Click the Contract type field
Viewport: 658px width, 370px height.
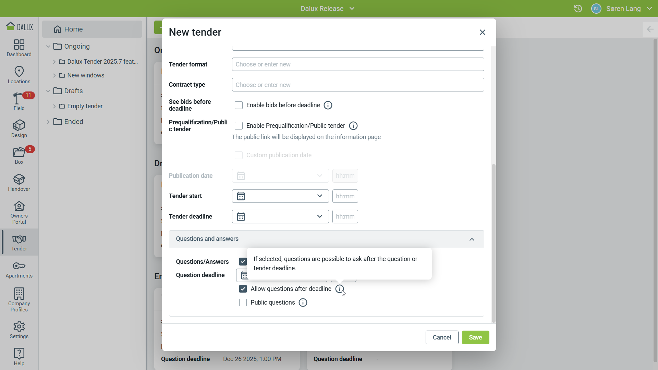(358, 85)
